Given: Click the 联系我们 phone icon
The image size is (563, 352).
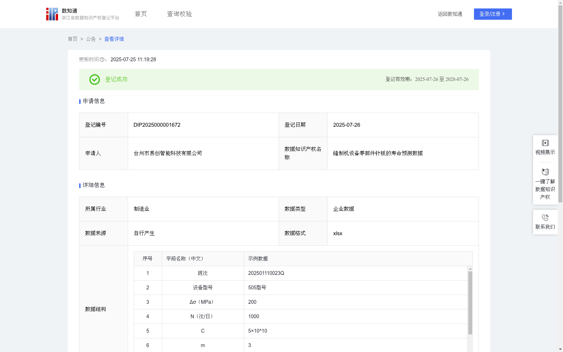Looking at the screenshot, I should pos(545,218).
